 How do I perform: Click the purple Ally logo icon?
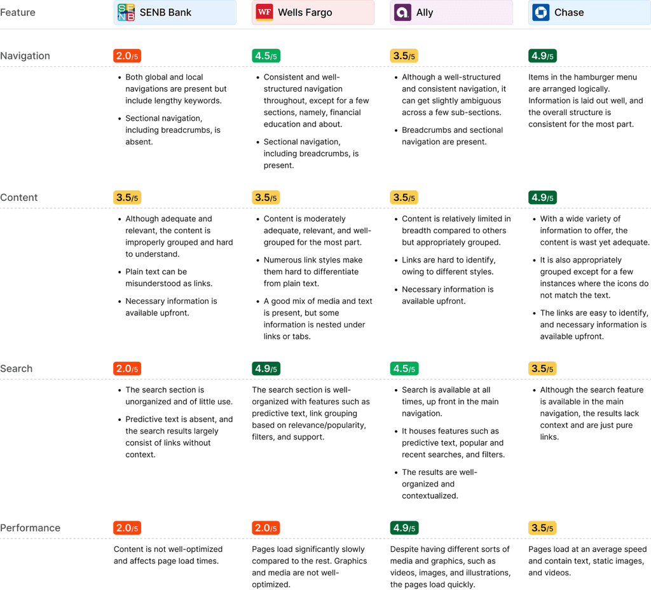click(402, 13)
